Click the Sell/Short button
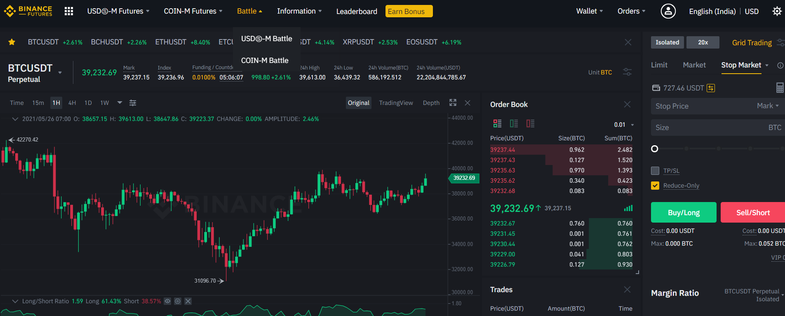The height and width of the screenshot is (316, 785). tap(753, 212)
